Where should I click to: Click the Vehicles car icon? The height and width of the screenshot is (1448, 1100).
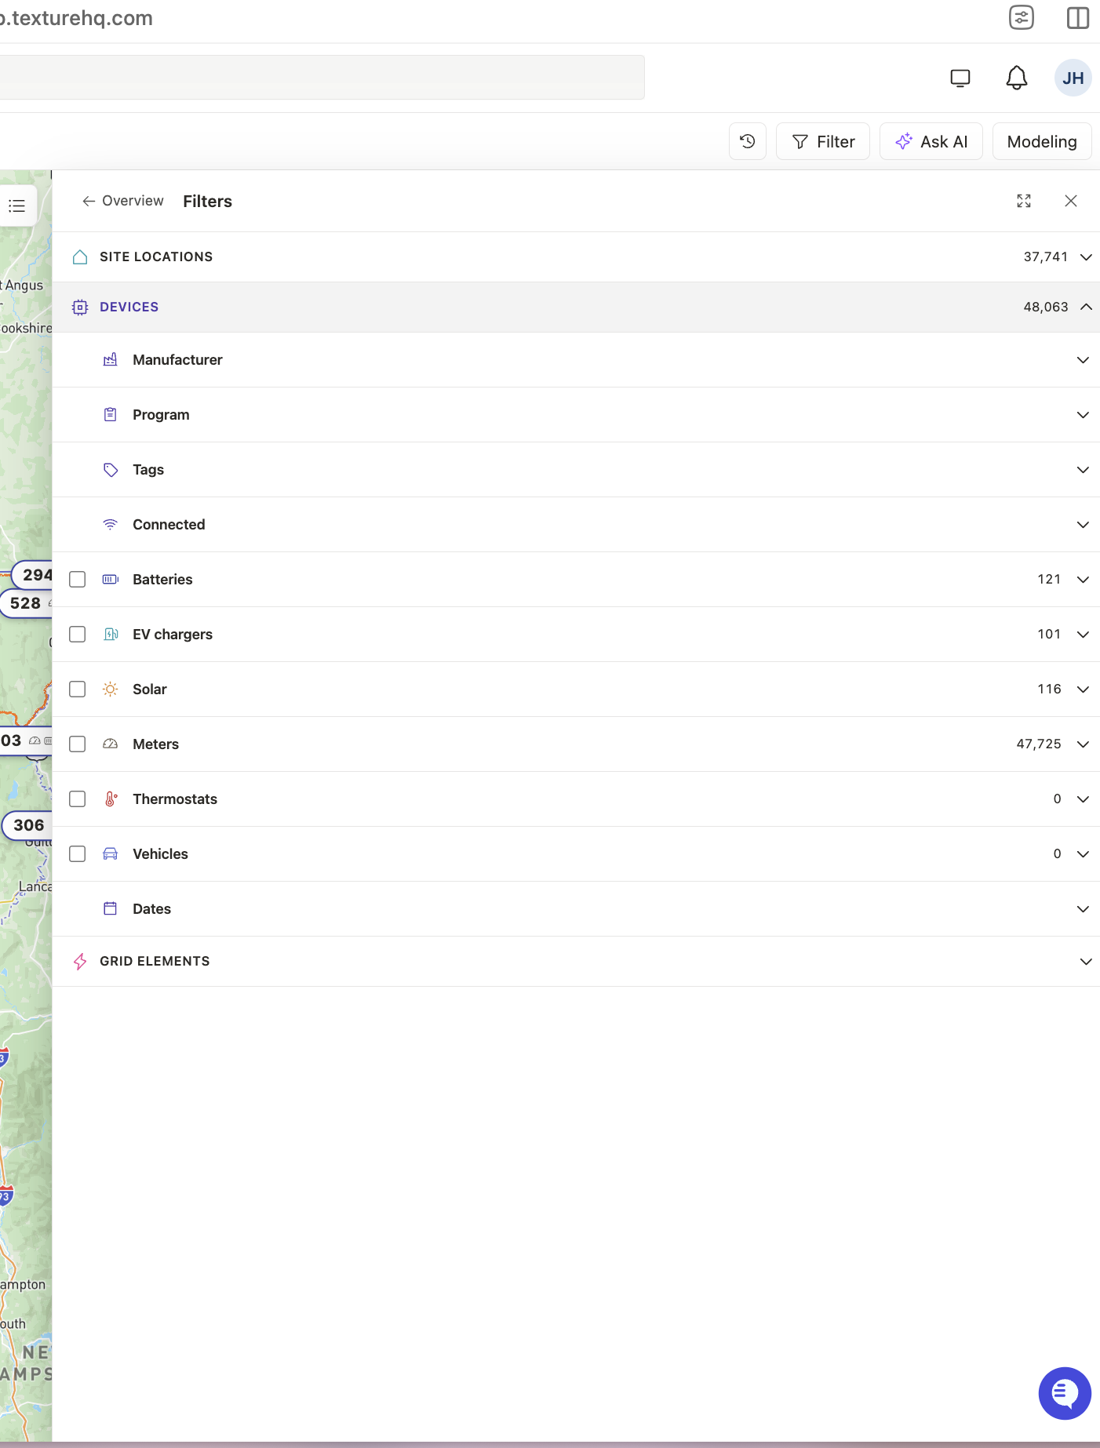coord(111,853)
